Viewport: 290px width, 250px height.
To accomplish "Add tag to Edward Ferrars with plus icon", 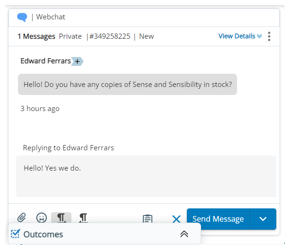I will 77,61.
